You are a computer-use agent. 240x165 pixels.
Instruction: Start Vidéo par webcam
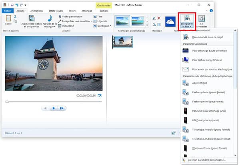pyautogui.click(x=70, y=16)
